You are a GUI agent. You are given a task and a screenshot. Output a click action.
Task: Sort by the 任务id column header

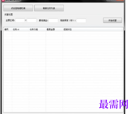[20, 29]
